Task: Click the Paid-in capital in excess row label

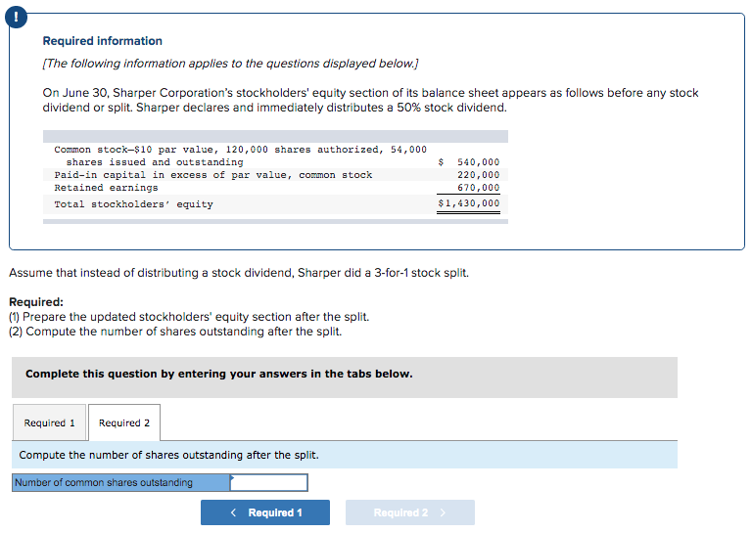Action: 212,175
